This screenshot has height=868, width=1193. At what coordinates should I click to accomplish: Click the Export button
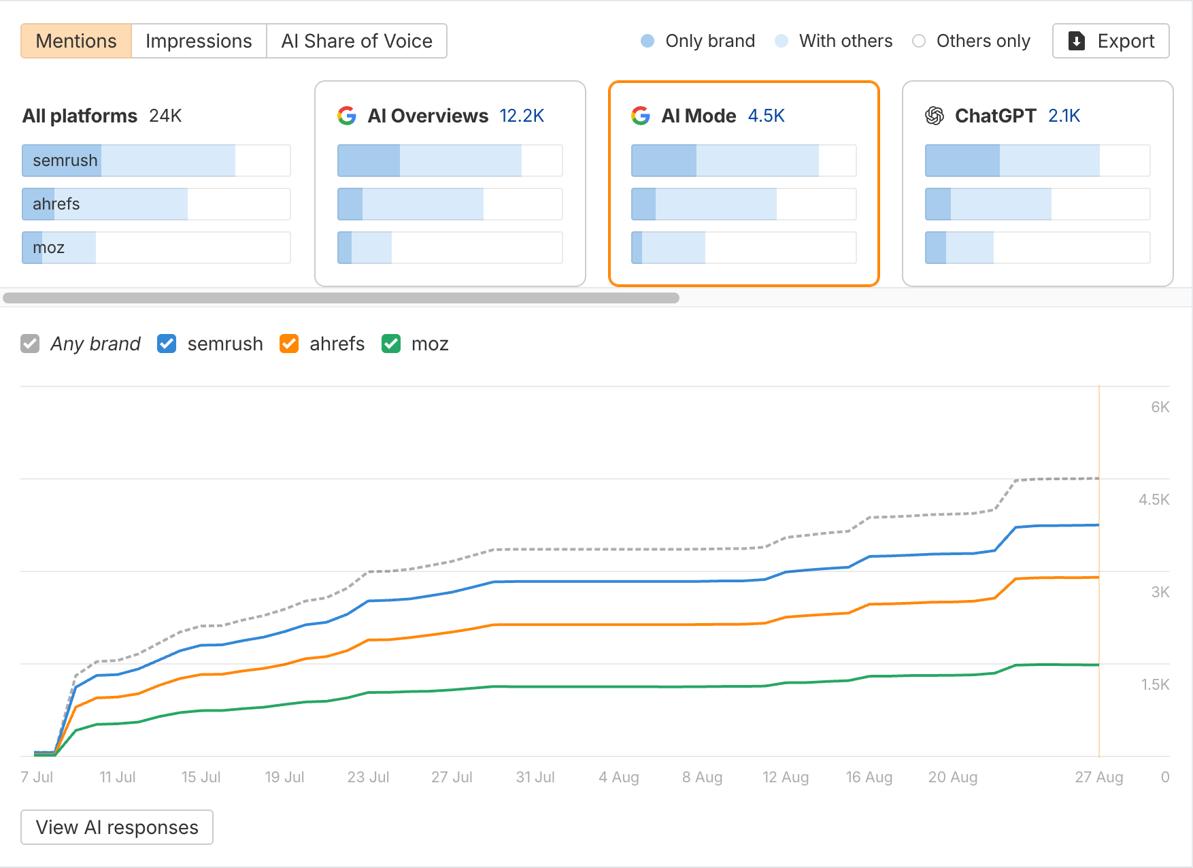point(1110,41)
